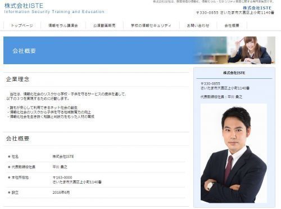Open the 公演動画販売 menu item
This screenshot has width=281, height=209.
[x=105, y=25]
